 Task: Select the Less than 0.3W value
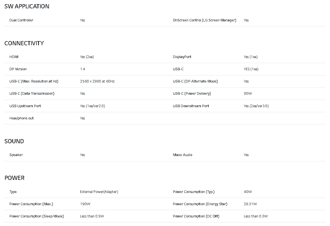point(255,216)
